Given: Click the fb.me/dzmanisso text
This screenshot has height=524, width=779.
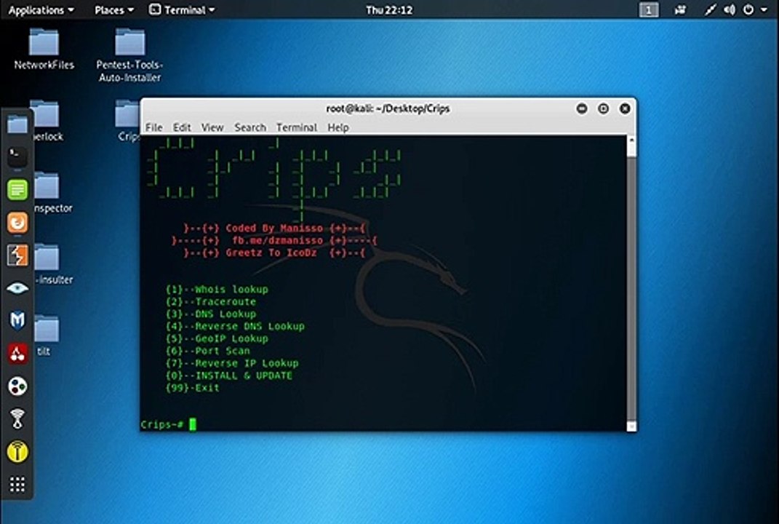Looking at the screenshot, I should (x=277, y=241).
